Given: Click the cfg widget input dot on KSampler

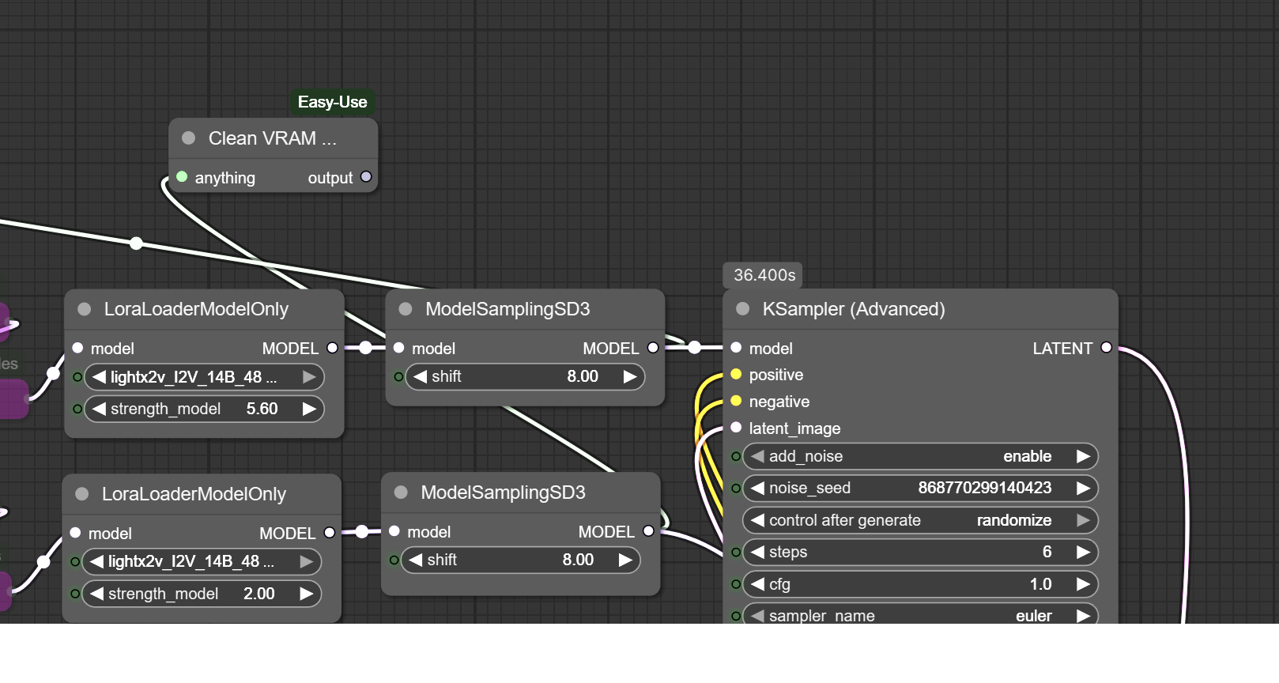Looking at the screenshot, I should (x=735, y=584).
